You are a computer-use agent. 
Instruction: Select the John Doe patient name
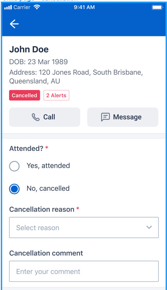click(x=29, y=49)
